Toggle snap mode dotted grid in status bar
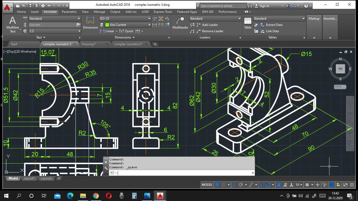358x201 pixels. (x=224, y=185)
